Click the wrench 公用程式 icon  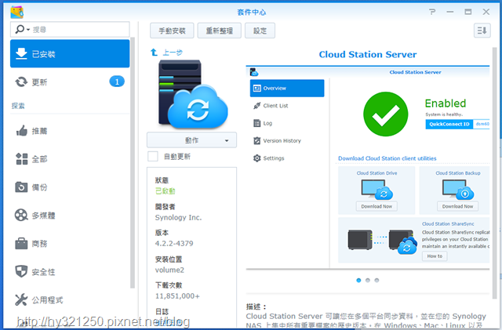point(21,300)
